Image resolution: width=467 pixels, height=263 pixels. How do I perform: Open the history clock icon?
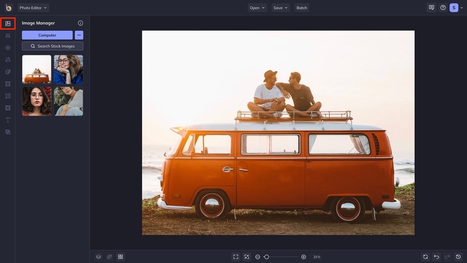(x=459, y=257)
